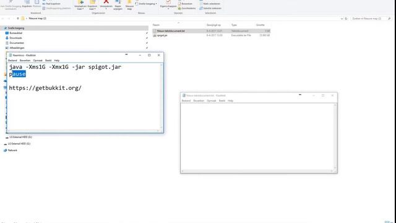Click the pin icon next to Downloads

coord(147,38)
